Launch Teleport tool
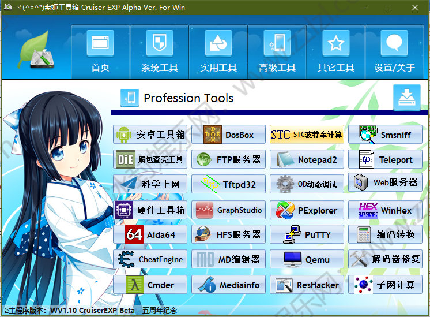The image size is (430, 317). tap(385, 159)
